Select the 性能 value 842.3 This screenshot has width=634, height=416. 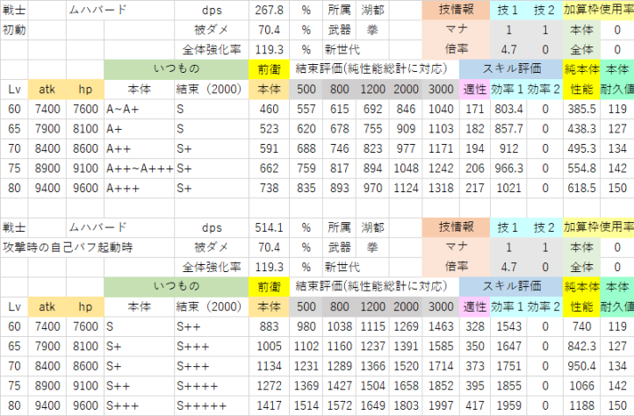point(581,347)
